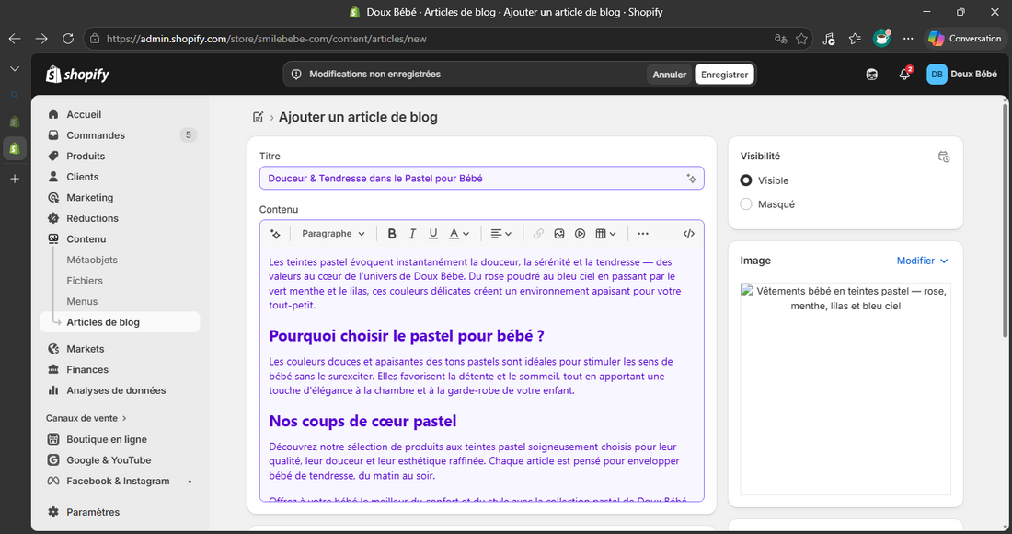
Task: Click the Annuler button
Action: click(669, 75)
